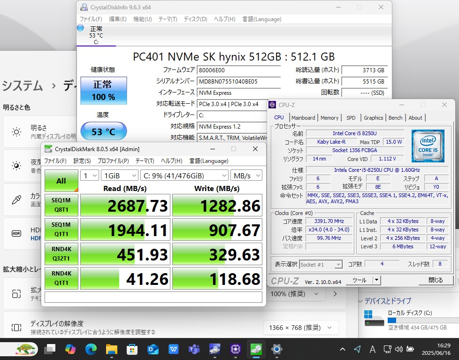Screen dimensions: 459x360
Task: Open Microsoft Teams from the taskbar
Action: [194, 349]
